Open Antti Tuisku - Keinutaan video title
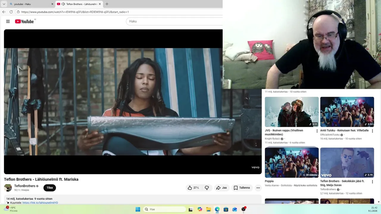 coord(344,130)
